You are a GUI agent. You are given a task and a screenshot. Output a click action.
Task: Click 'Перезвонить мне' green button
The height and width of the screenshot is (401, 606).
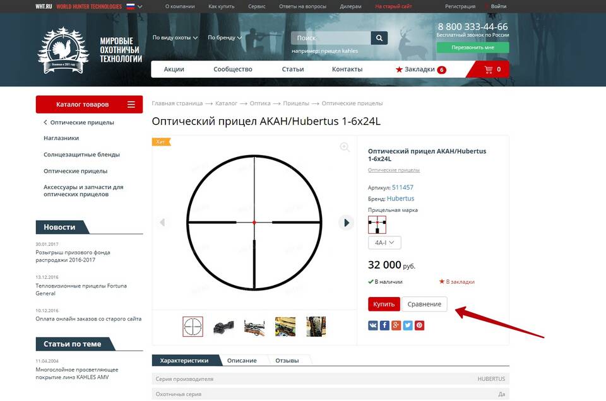pos(473,47)
